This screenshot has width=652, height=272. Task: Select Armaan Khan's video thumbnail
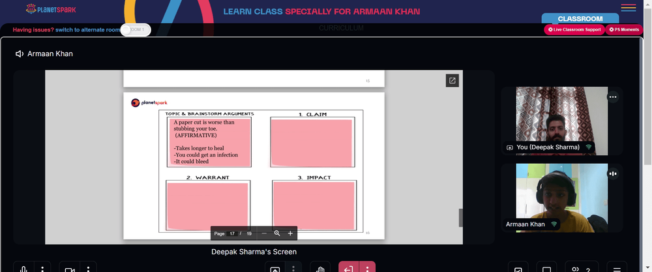pyautogui.click(x=562, y=198)
